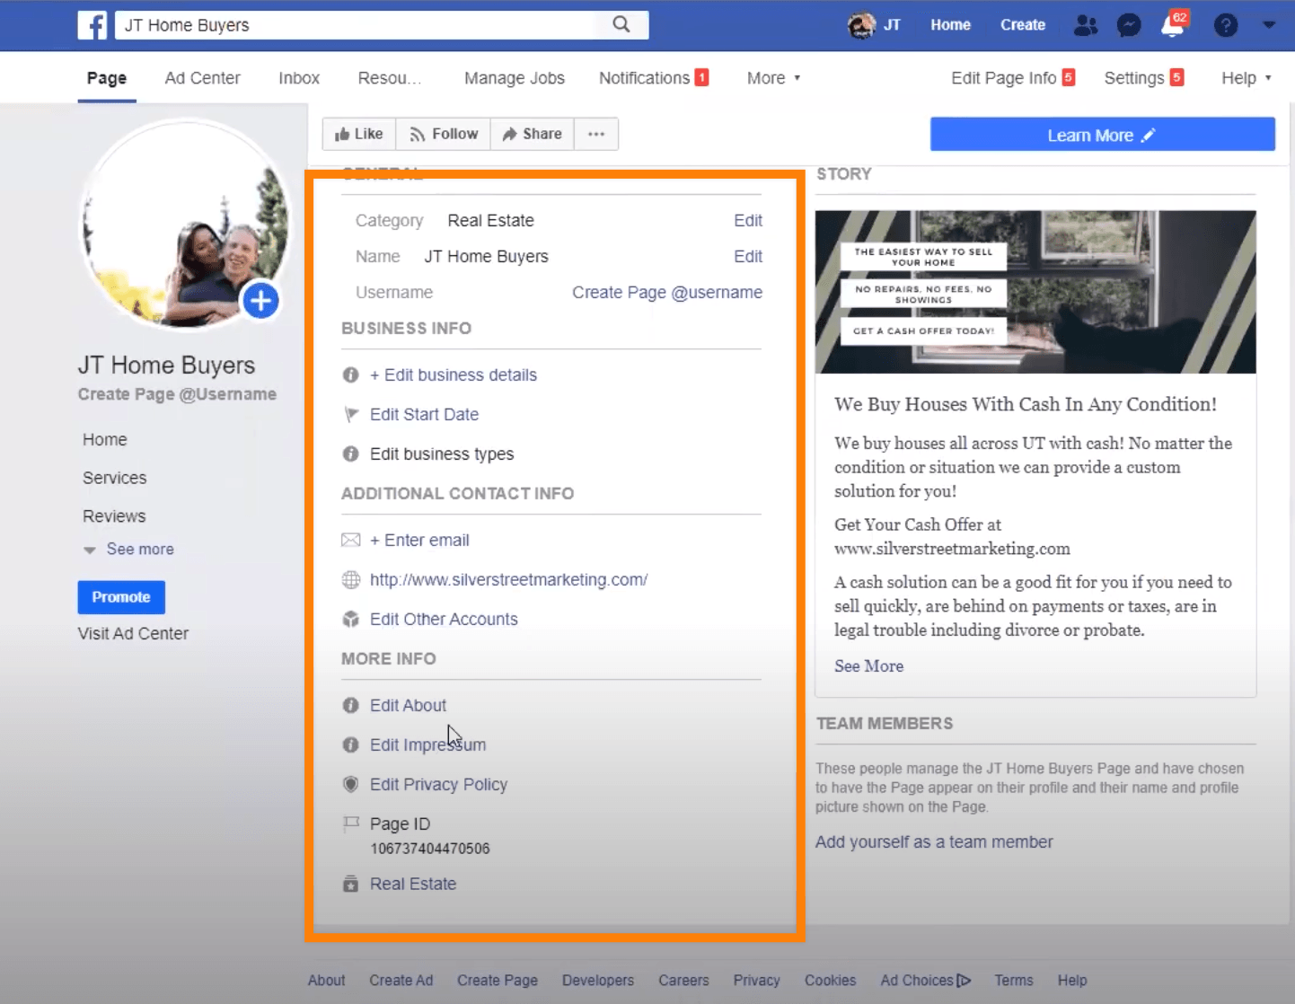Open the Privacy footer link
The image size is (1295, 1004).
coord(756,981)
